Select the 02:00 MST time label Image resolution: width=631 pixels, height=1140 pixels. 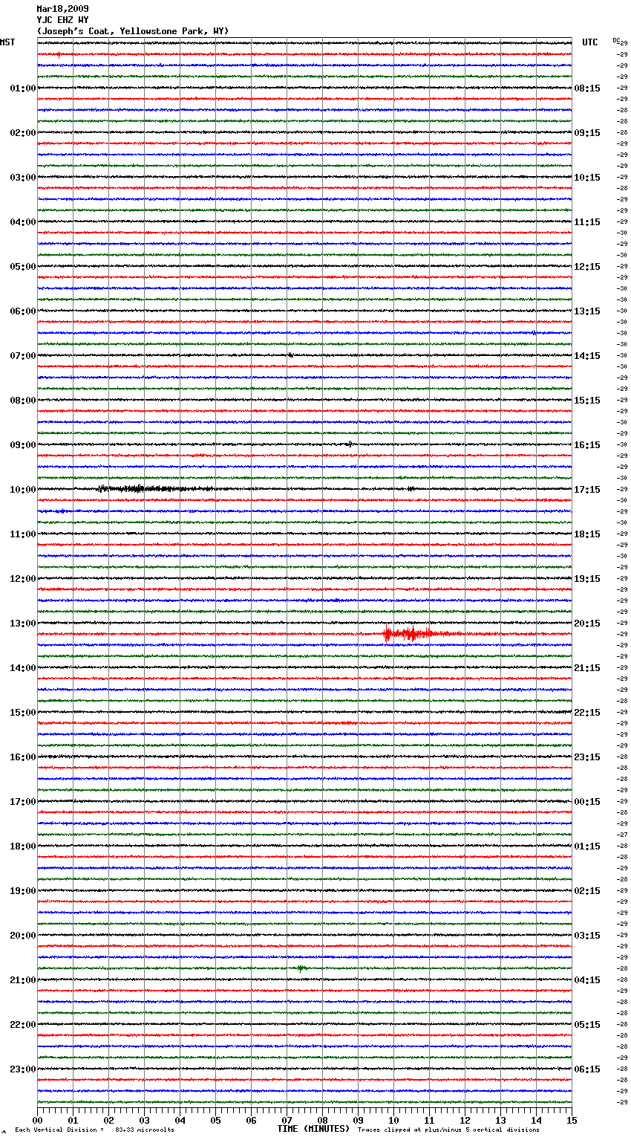[23, 133]
